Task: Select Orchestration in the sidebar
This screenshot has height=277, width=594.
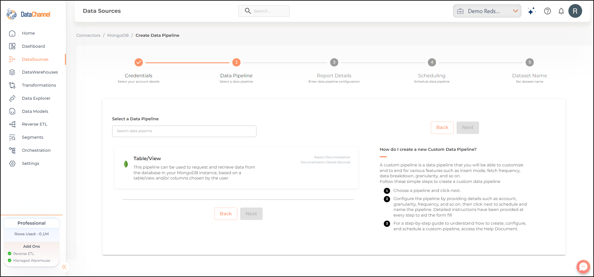Action: (36, 150)
